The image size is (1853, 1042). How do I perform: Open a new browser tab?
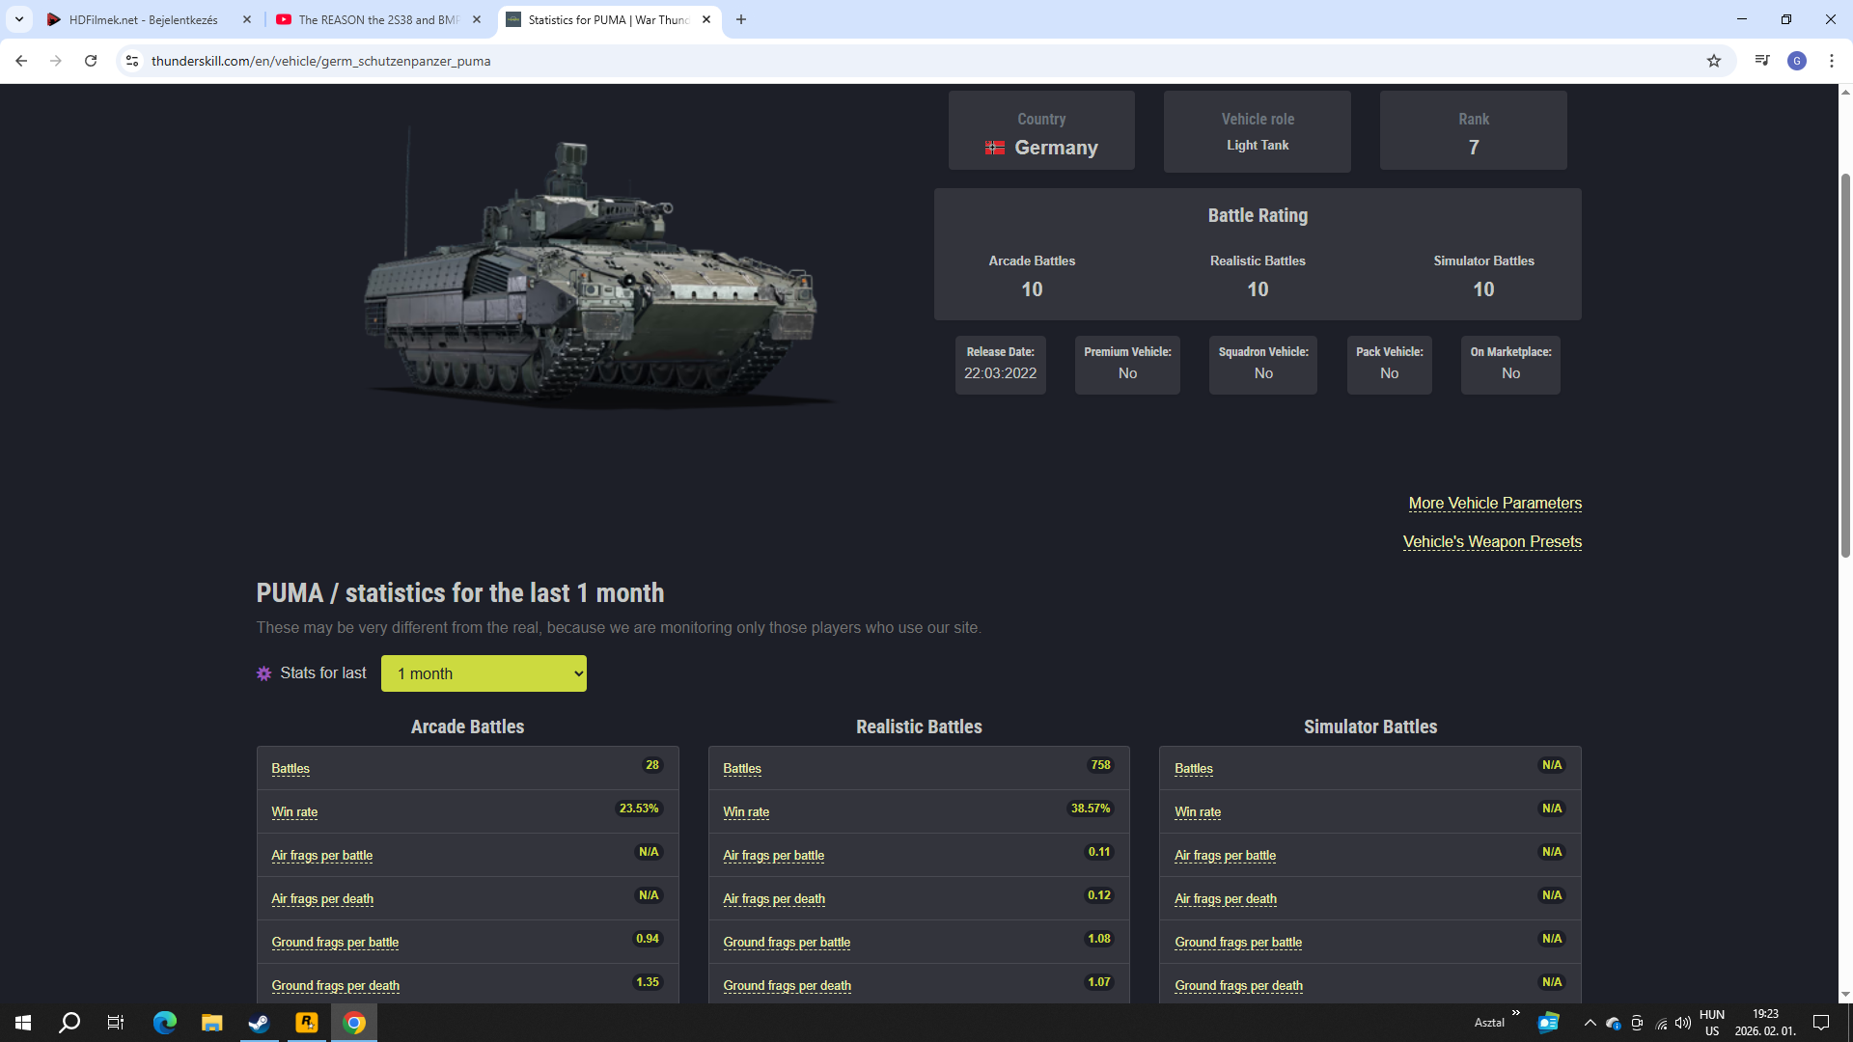click(741, 19)
